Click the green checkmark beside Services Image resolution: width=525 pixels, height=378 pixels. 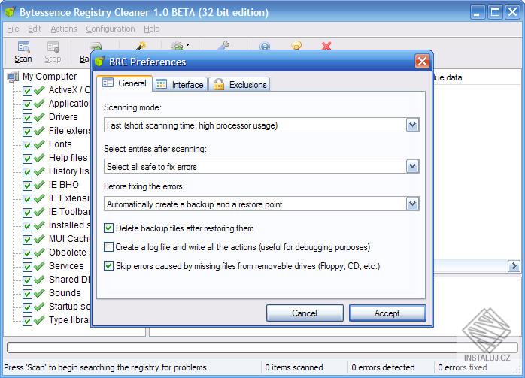(40, 266)
